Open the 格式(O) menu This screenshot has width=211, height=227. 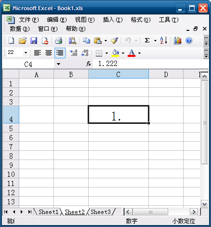tap(141, 20)
